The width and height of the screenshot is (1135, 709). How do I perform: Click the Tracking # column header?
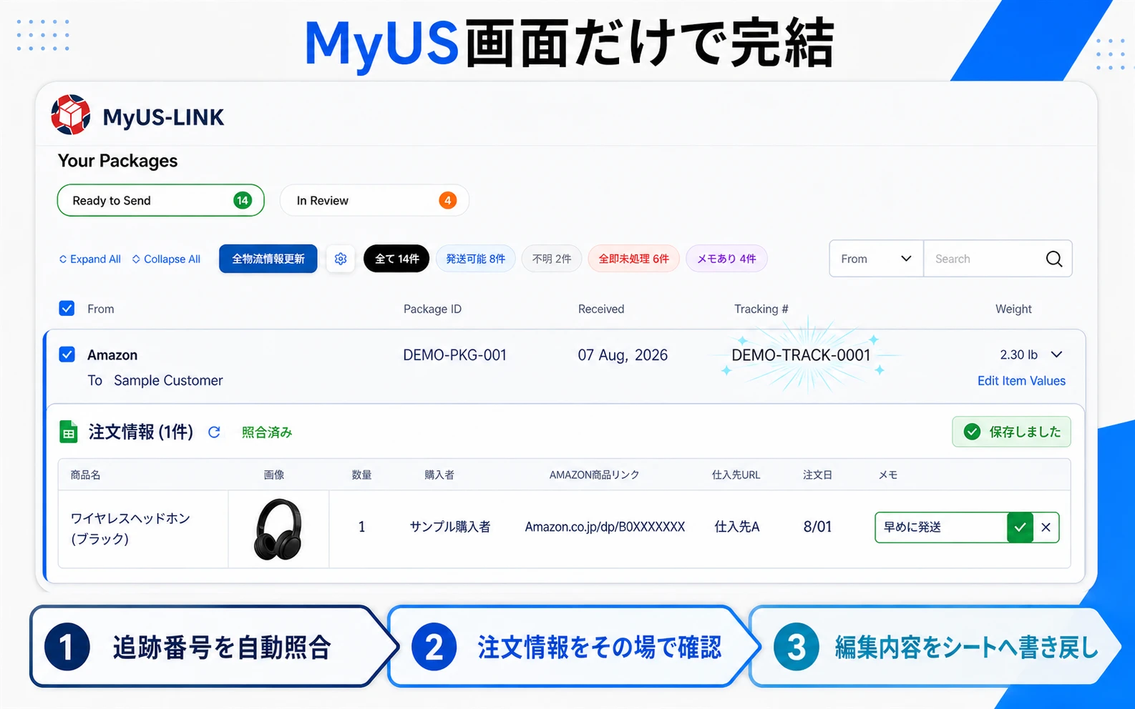[761, 309]
